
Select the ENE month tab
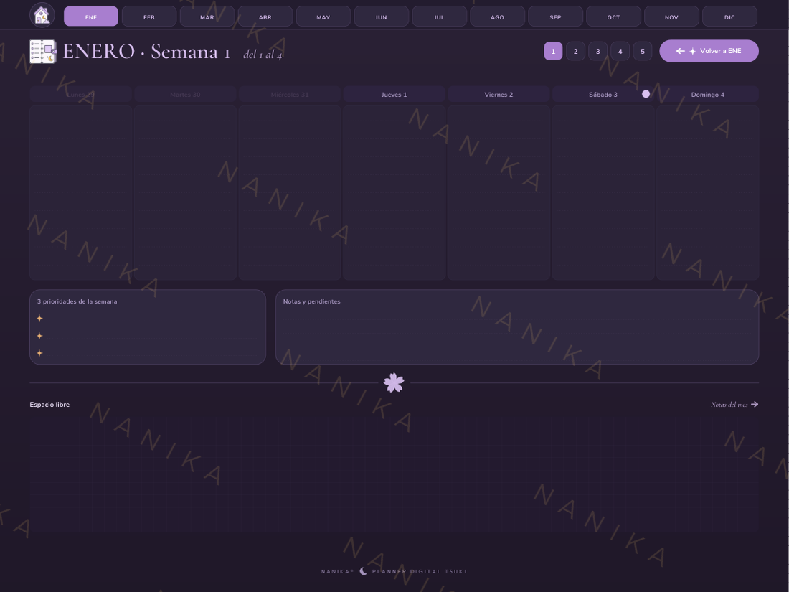[x=91, y=17]
